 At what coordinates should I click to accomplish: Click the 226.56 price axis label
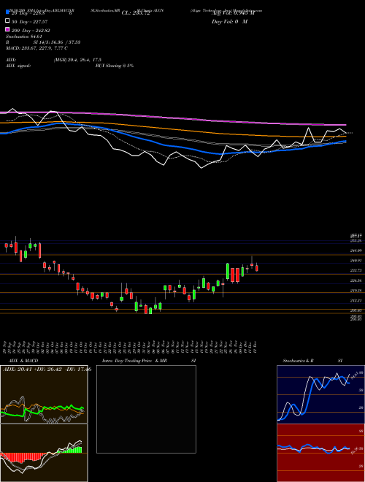point(356,280)
